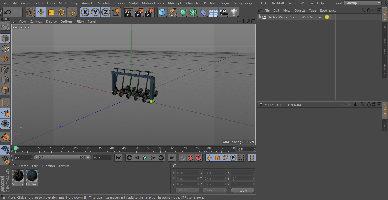388x200 pixels.
Task: Enable Polygons mode
Action: click(x=5, y=90)
